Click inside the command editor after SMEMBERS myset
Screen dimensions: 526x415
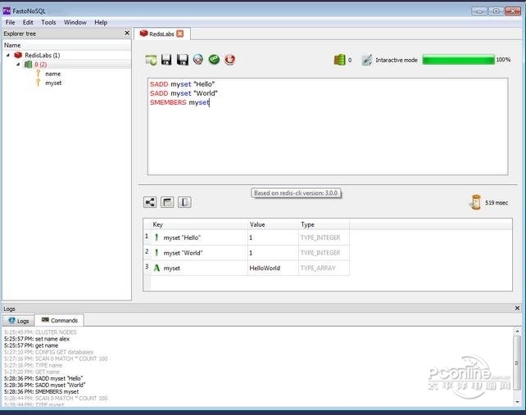pyautogui.click(x=211, y=102)
